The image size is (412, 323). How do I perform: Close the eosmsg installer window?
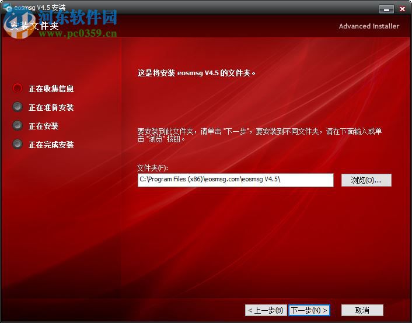(x=402, y=9)
